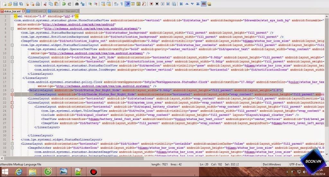
Task: Open Windows Start button
Action: click(5, 172)
